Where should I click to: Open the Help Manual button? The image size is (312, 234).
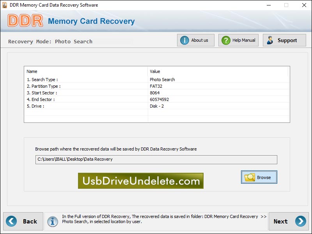tap(238, 40)
